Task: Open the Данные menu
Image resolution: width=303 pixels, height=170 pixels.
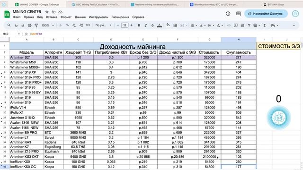Action: [80, 17]
